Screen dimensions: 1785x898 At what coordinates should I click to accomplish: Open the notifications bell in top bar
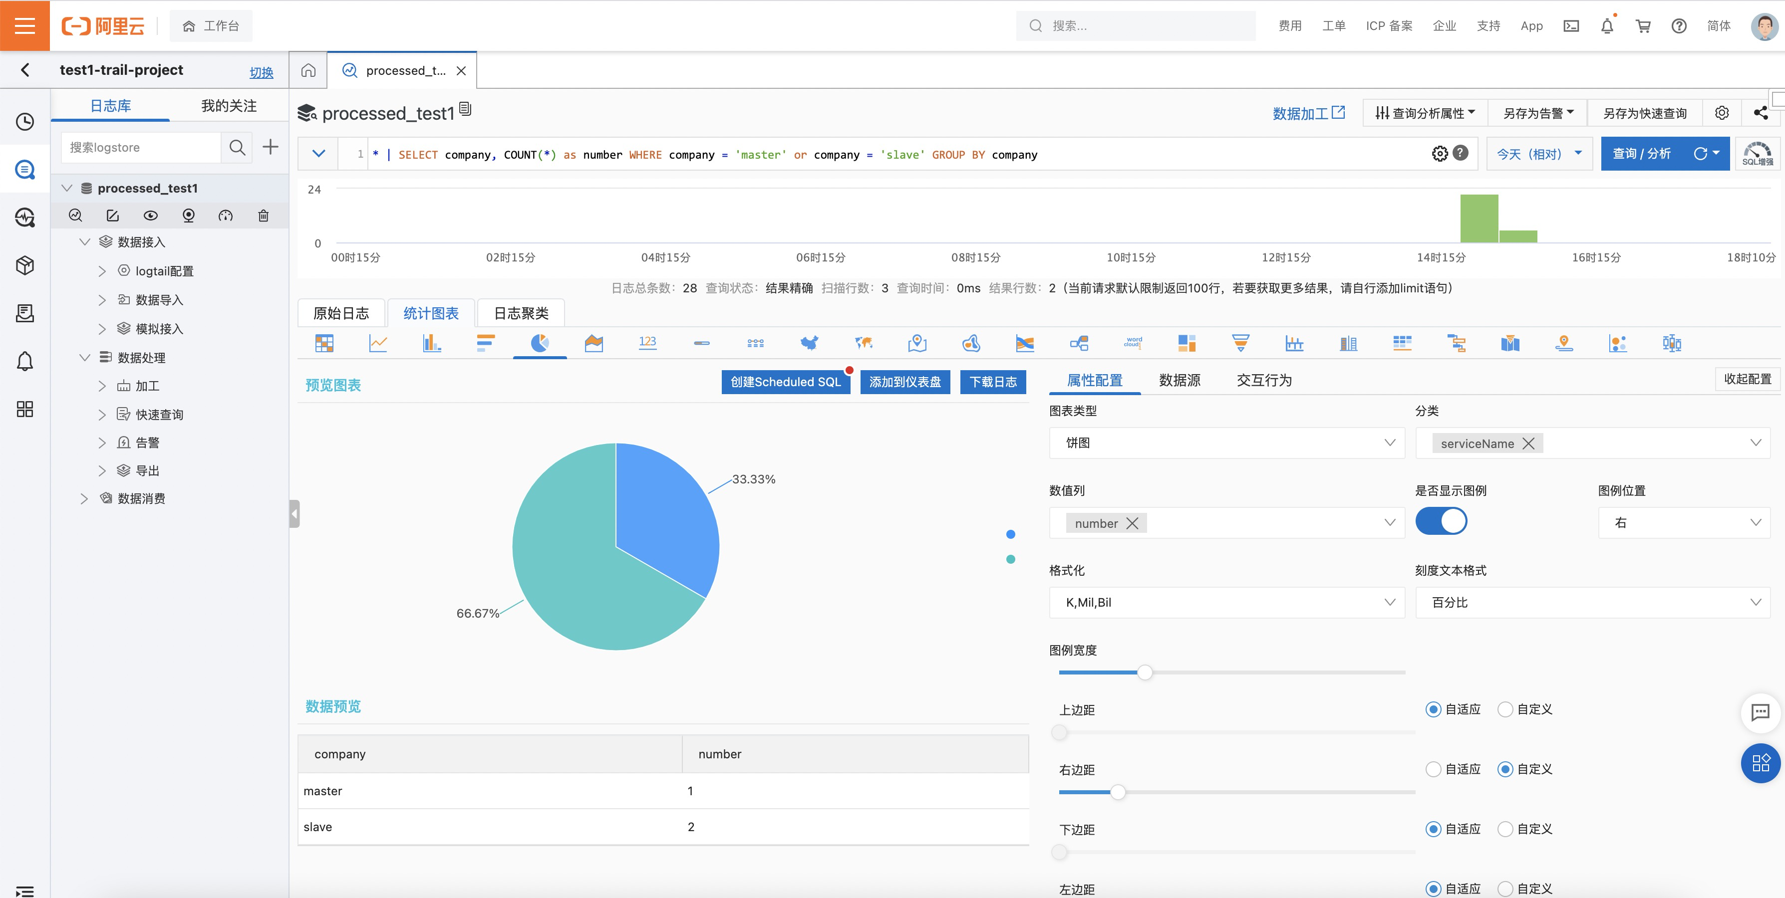[1607, 25]
